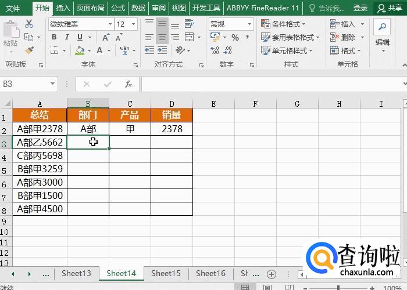Image resolution: width=407 pixels, height=290 pixels.
Task: Apply accounting number format icon
Action: pos(215,37)
